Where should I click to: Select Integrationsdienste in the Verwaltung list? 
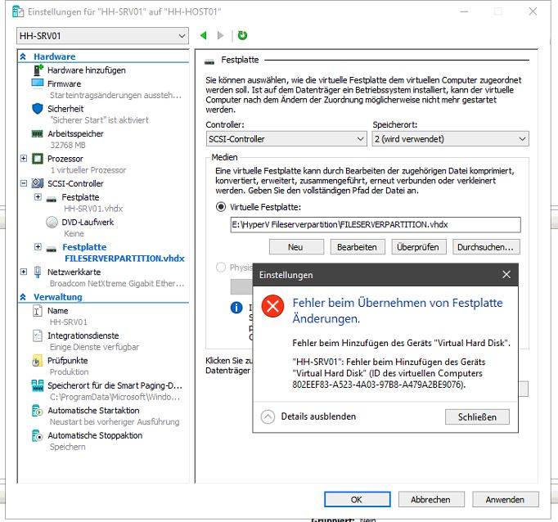83,335
